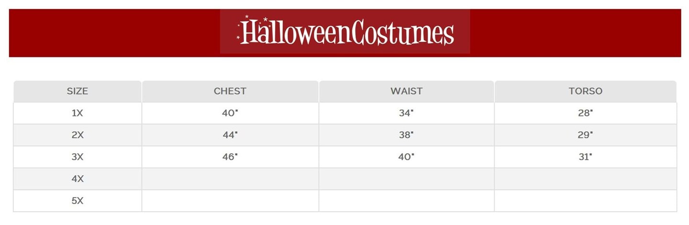Image resolution: width=689 pixels, height=225 pixels.
Task: Select the 4X size row label
Action: point(78,179)
